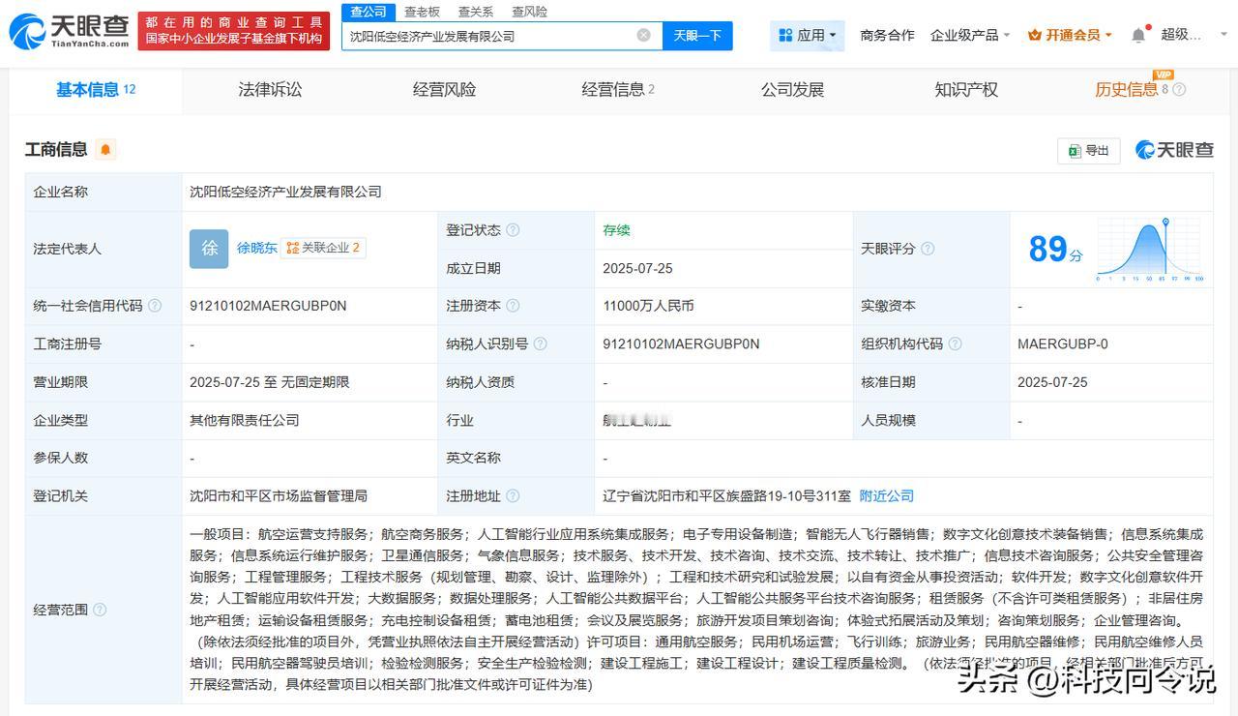1238x716 pixels.
Task: Click help icon beside 统一社会信用代码
Action: tap(155, 306)
